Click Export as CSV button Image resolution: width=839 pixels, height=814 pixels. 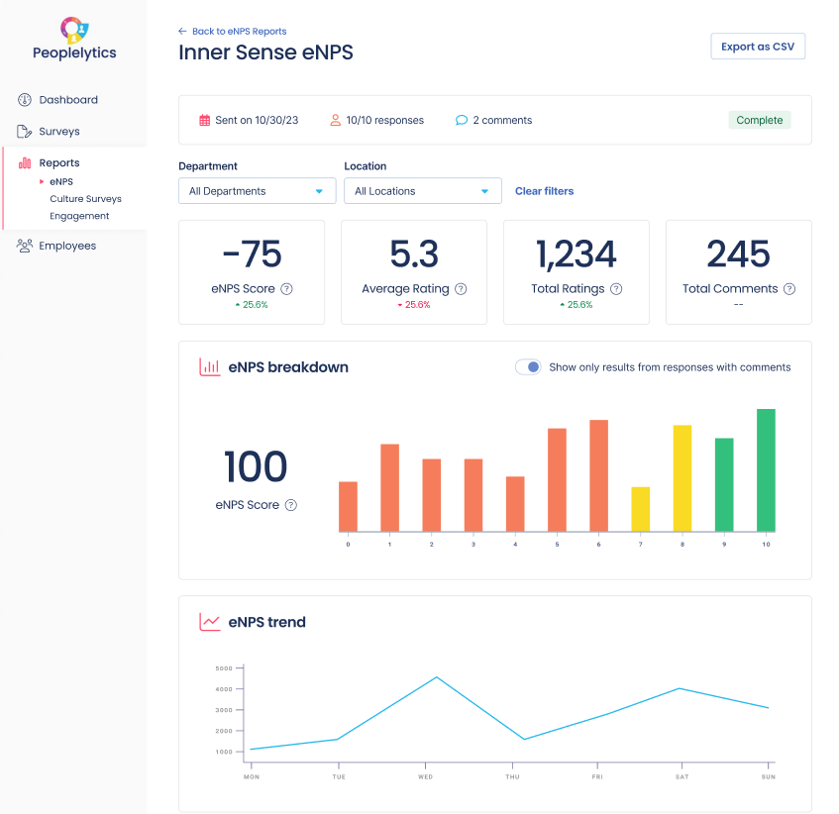click(758, 47)
